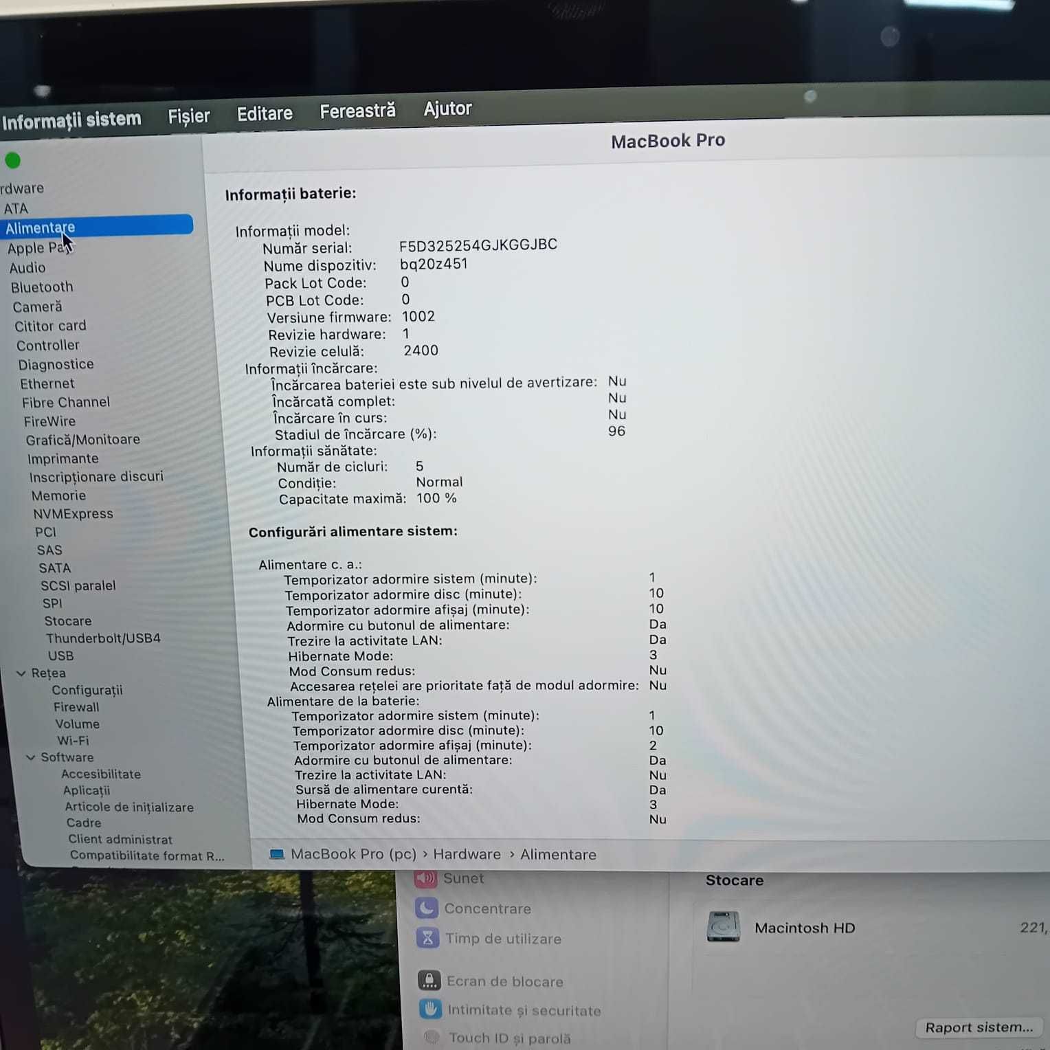Screen dimensions: 1050x1050
Task: Select PCI in the sidebar
Action: point(45,532)
